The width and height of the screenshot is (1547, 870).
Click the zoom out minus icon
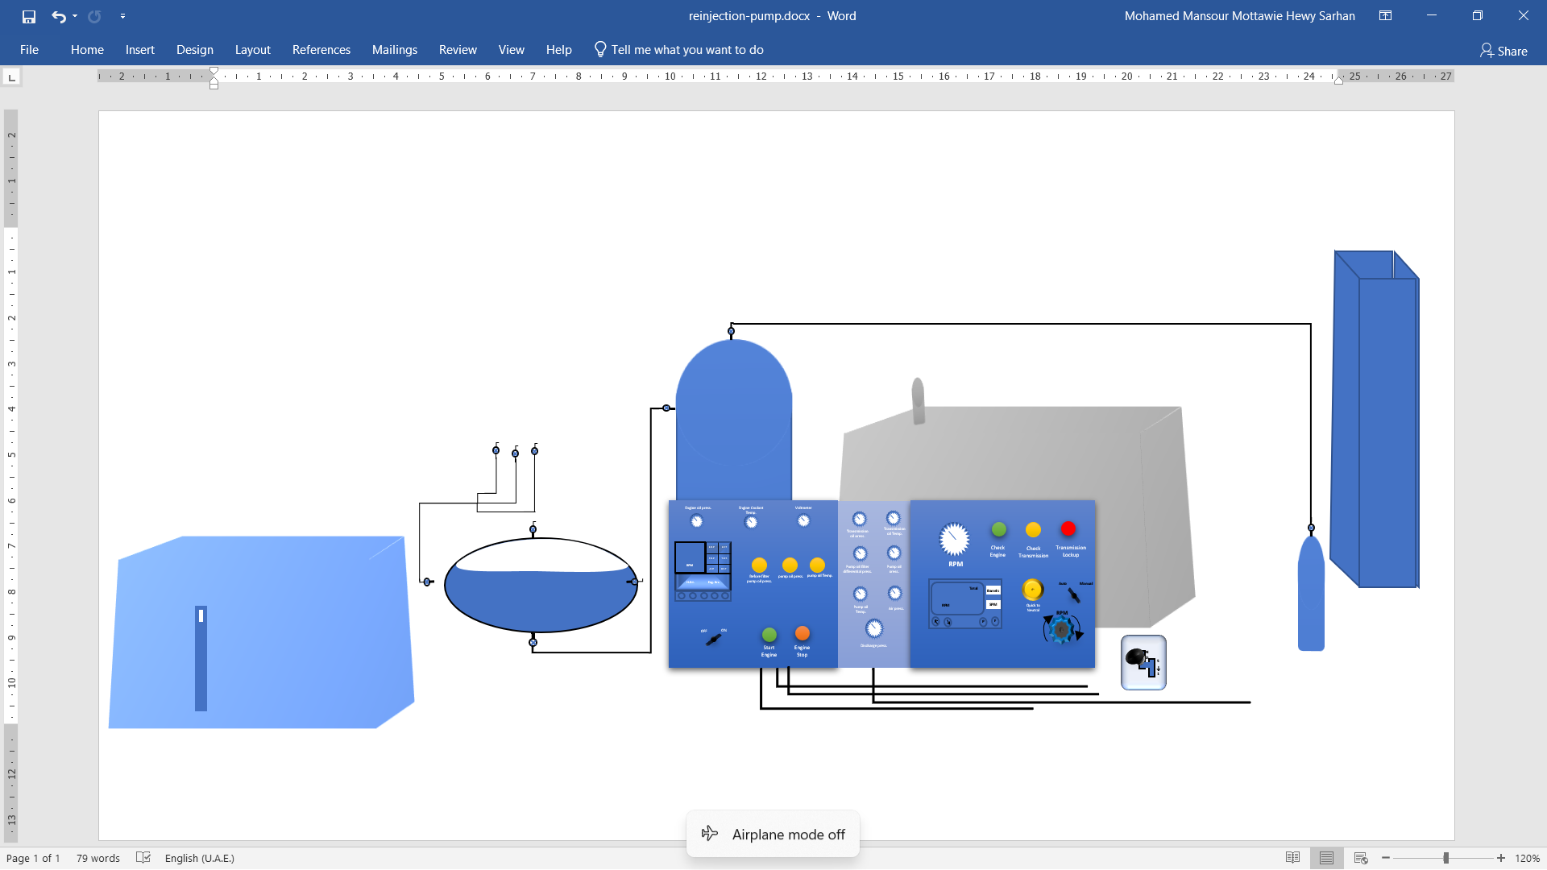(x=1386, y=858)
